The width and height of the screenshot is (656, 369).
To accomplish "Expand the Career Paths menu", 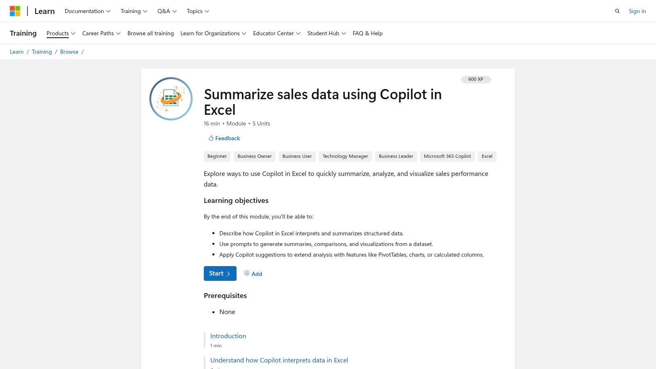I will click(x=101, y=33).
